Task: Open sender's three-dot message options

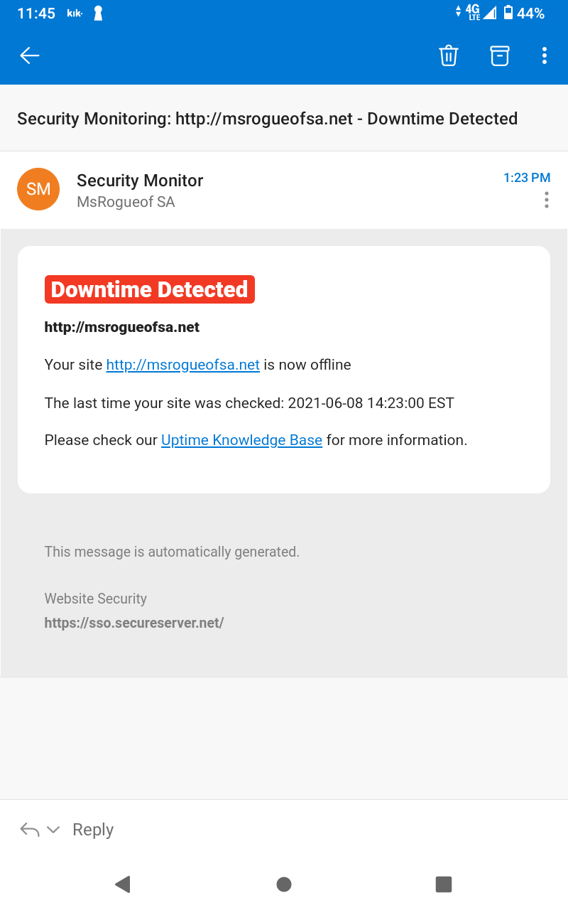Action: click(546, 200)
